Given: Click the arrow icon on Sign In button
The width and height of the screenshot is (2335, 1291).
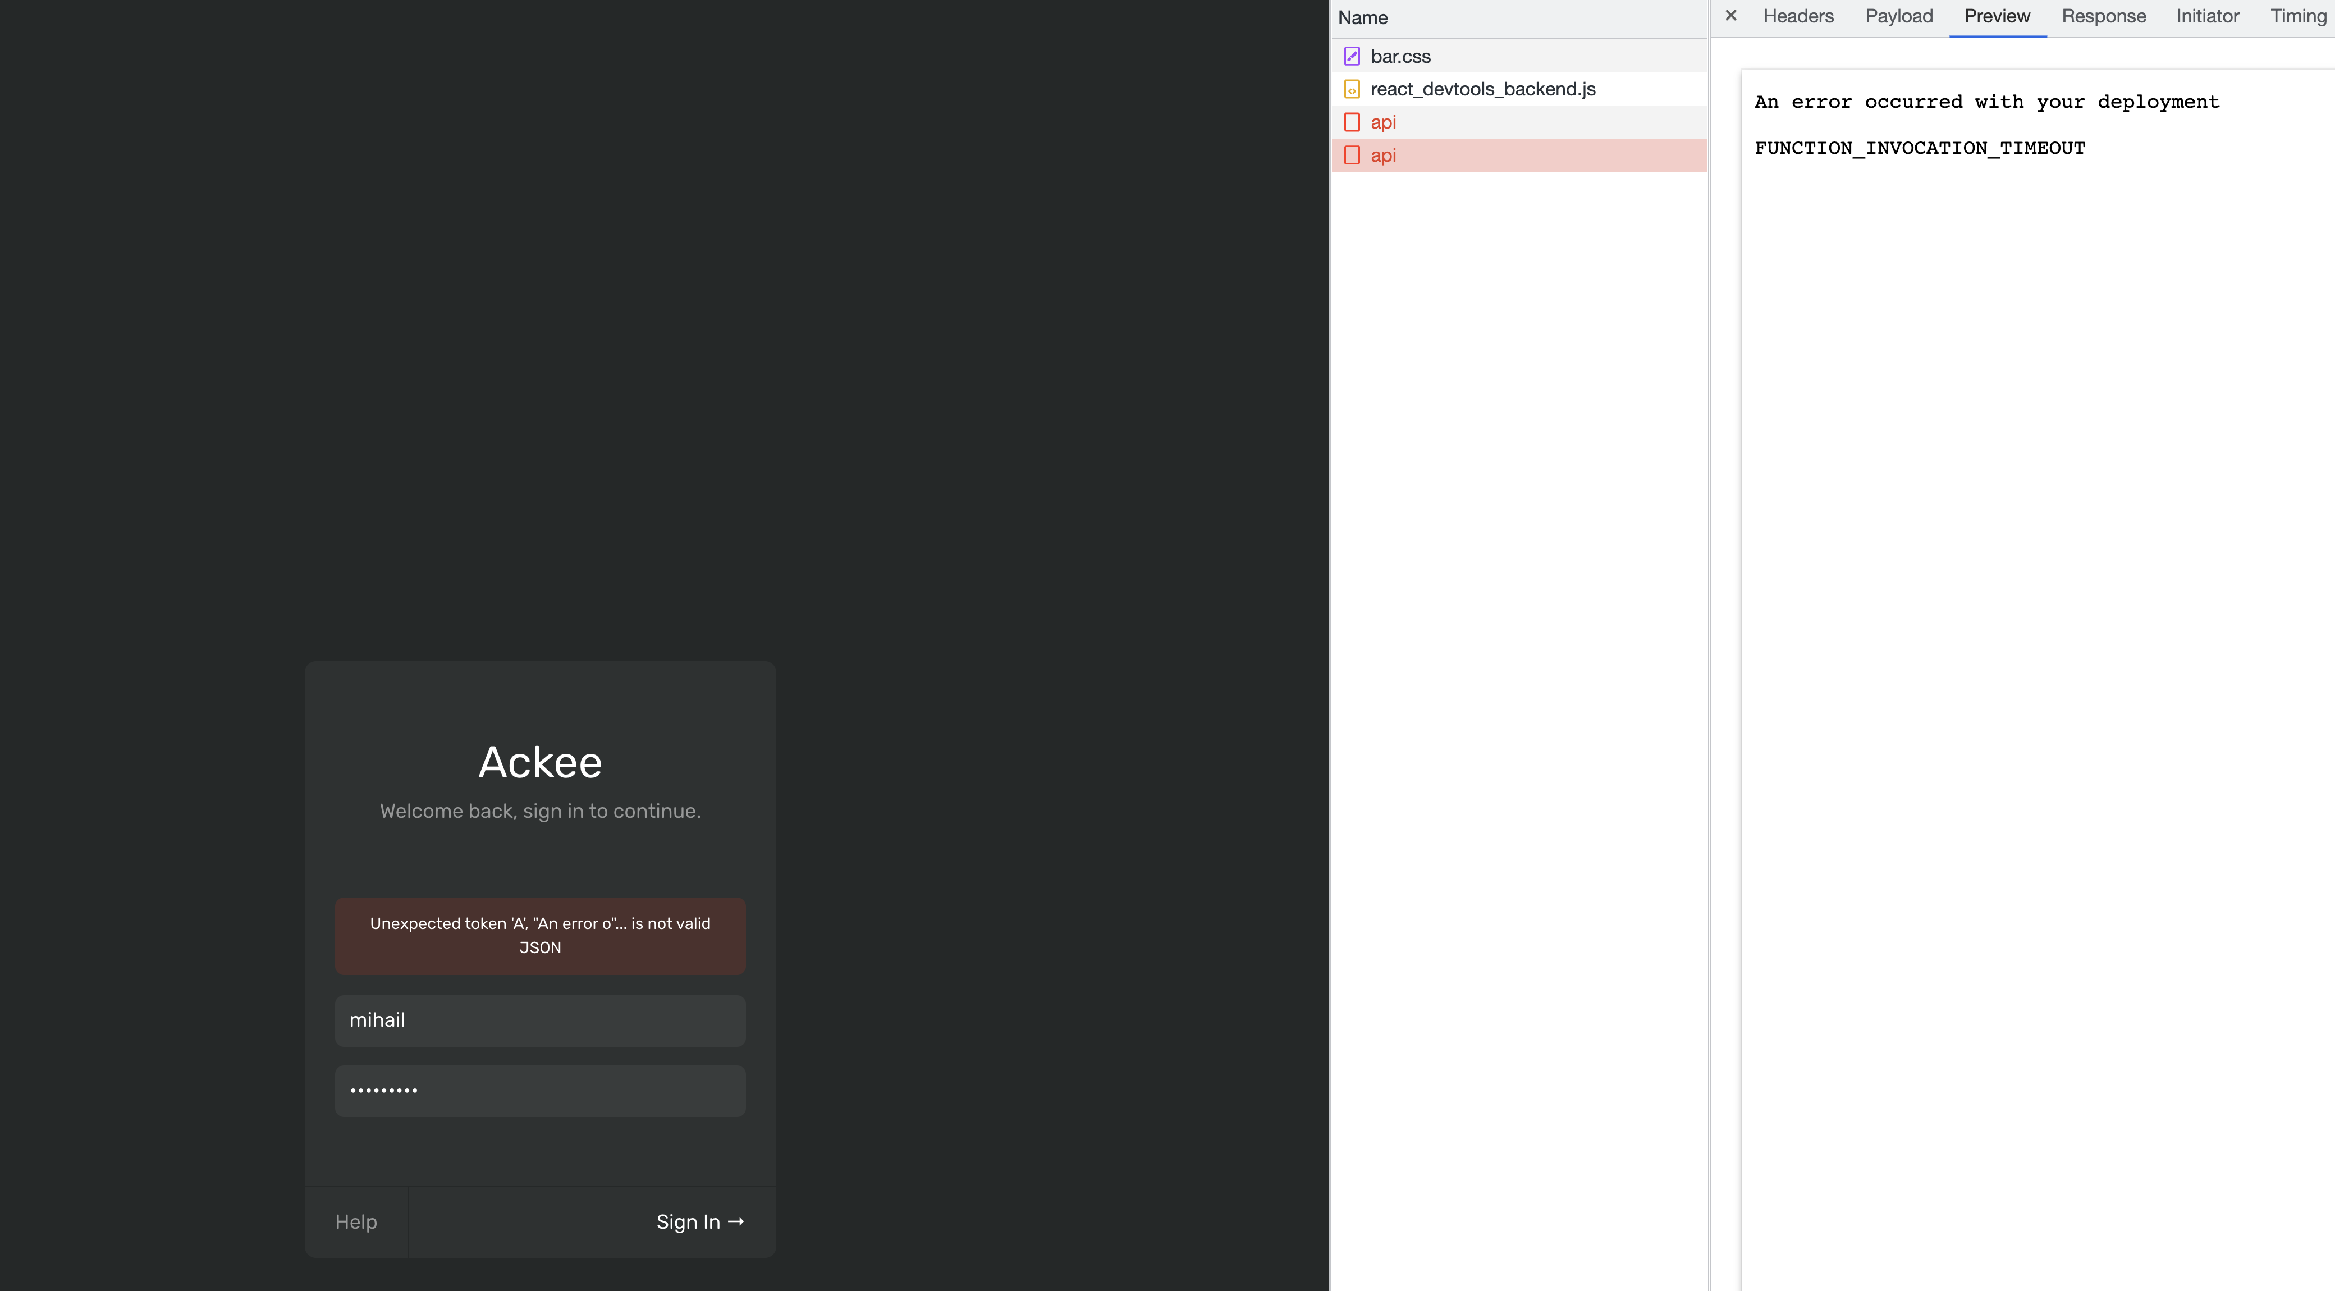Looking at the screenshot, I should tap(737, 1221).
